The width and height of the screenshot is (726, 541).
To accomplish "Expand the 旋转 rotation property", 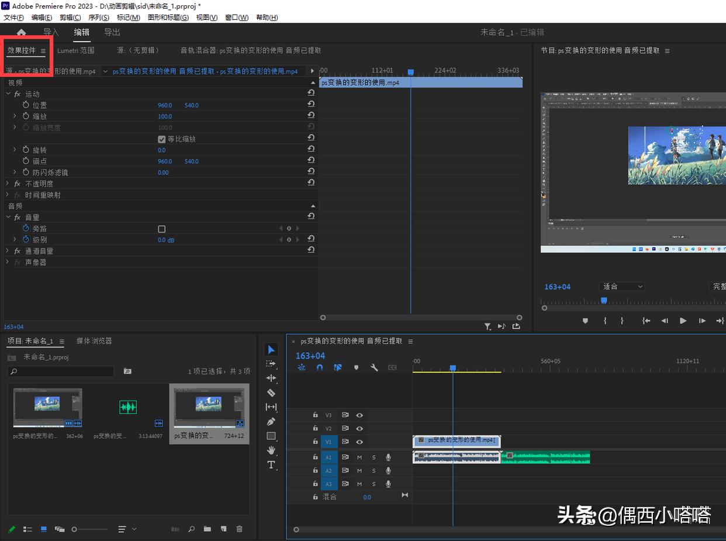I will (x=14, y=150).
